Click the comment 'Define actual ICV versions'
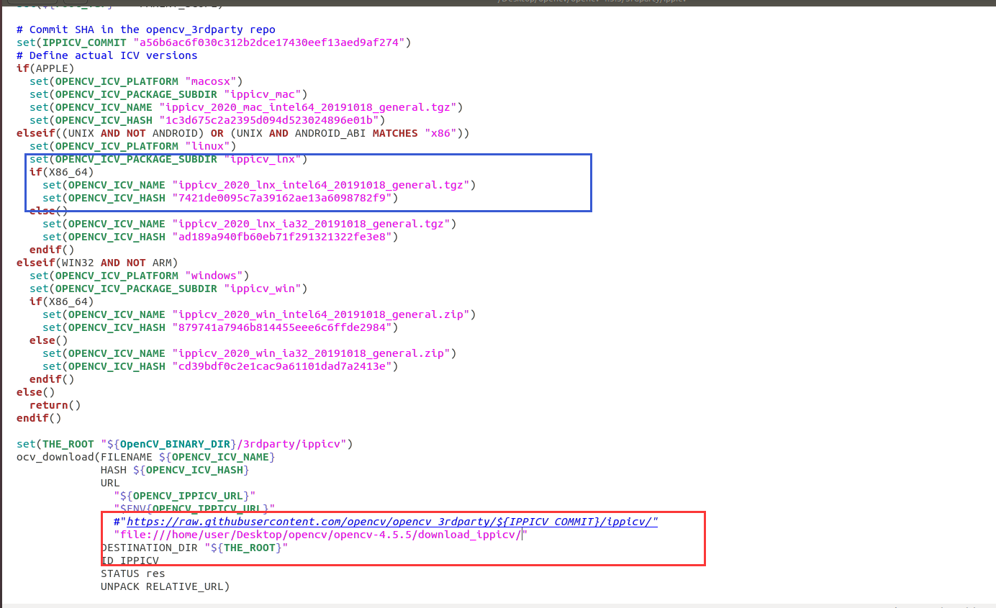 coord(107,55)
